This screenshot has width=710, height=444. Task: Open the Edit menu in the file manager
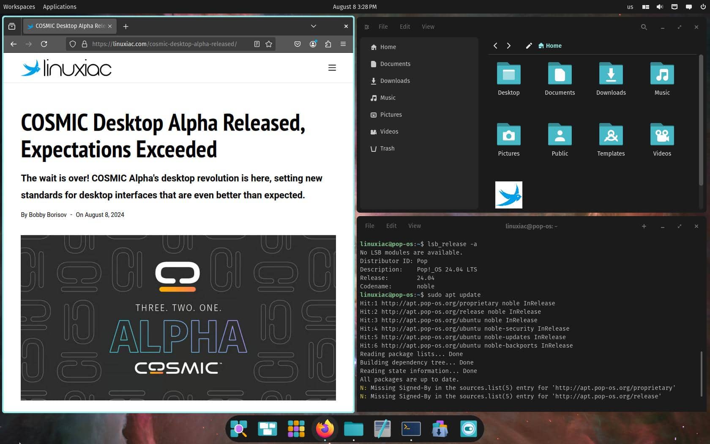(x=404, y=26)
